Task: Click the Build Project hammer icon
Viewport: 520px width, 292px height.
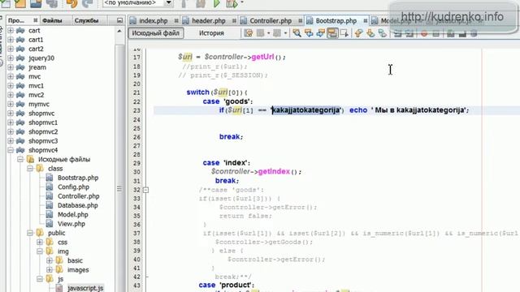Action: click(x=184, y=3)
